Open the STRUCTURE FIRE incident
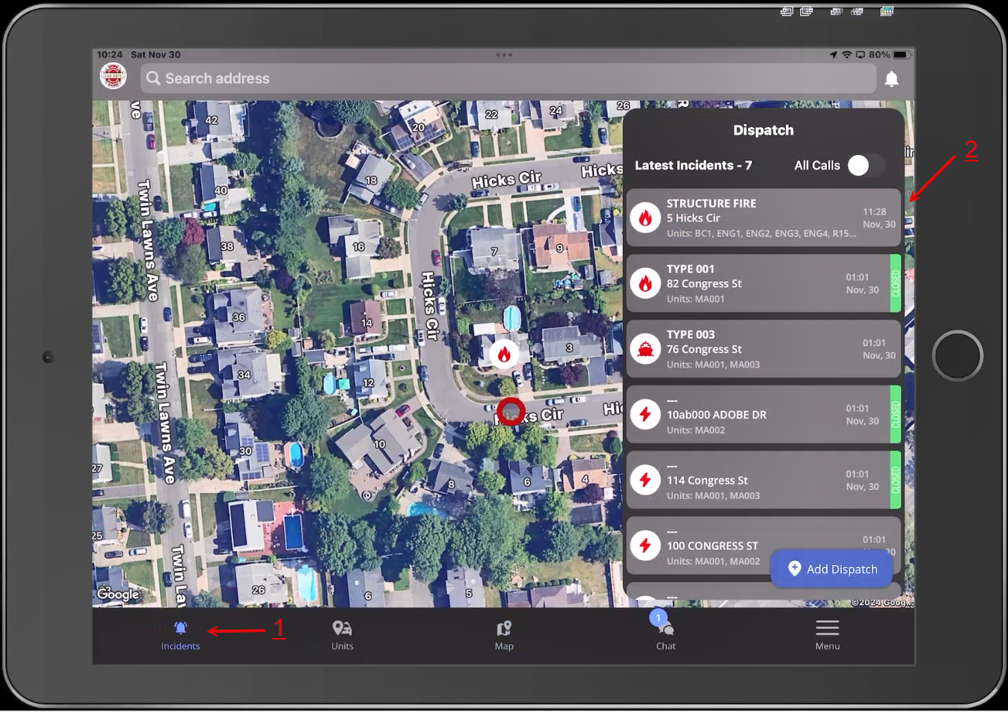1008x712 pixels. (763, 217)
